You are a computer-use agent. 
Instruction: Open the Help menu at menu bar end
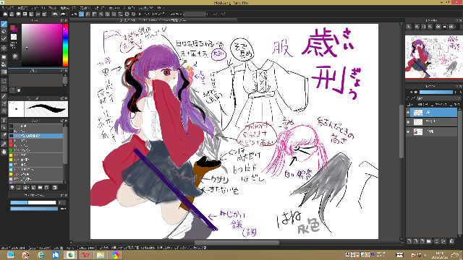click(161, 8)
